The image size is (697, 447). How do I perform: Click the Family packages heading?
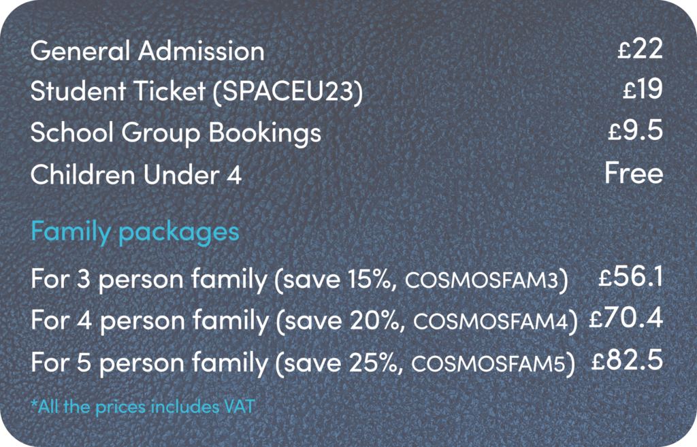click(135, 232)
